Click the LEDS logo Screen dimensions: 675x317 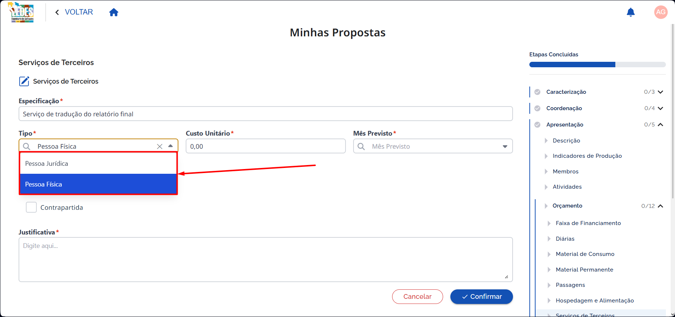pyautogui.click(x=21, y=12)
